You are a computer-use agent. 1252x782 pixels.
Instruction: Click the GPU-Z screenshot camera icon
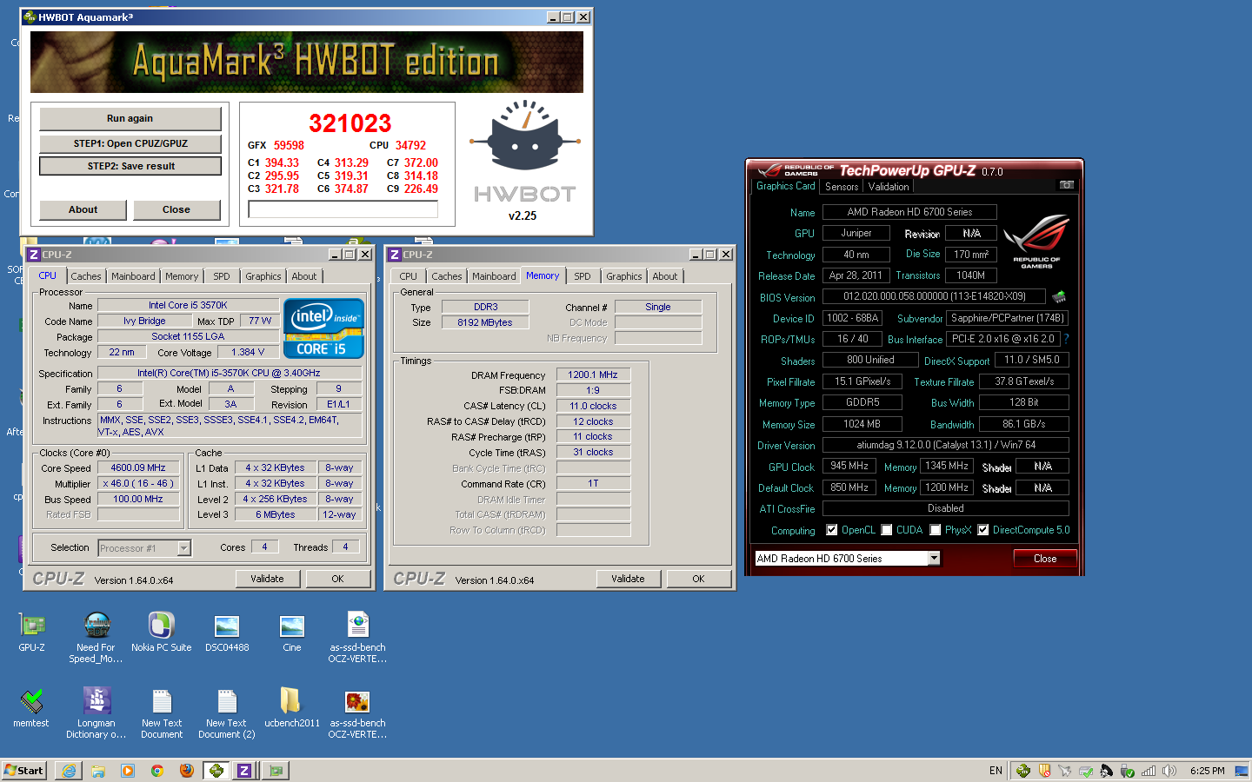1067,185
